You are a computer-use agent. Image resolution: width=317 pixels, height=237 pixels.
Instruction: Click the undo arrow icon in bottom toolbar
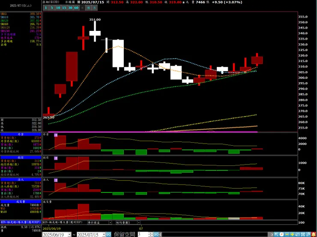(298, 234)
